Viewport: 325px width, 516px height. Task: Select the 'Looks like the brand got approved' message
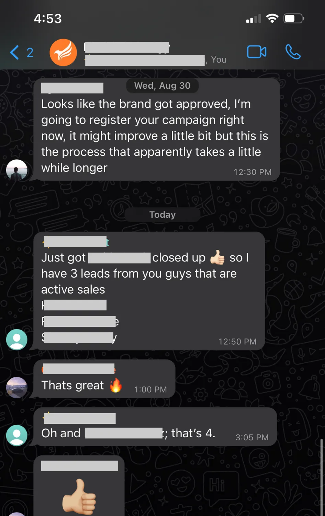coord(157,130)
